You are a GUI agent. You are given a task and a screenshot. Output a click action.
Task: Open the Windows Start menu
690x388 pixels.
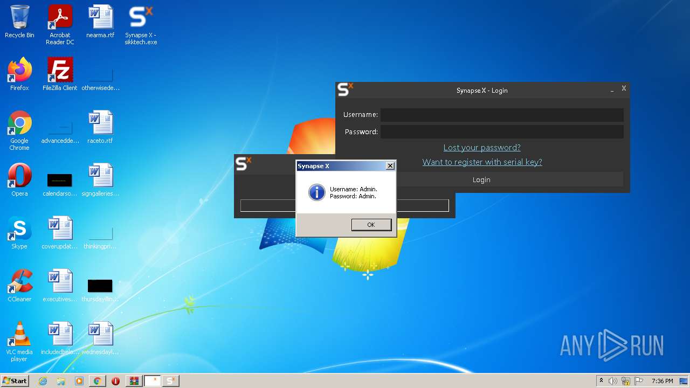(15, 381)
